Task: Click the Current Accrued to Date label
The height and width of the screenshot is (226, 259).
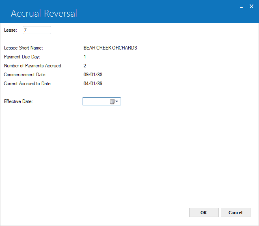Action: point(28,84)
